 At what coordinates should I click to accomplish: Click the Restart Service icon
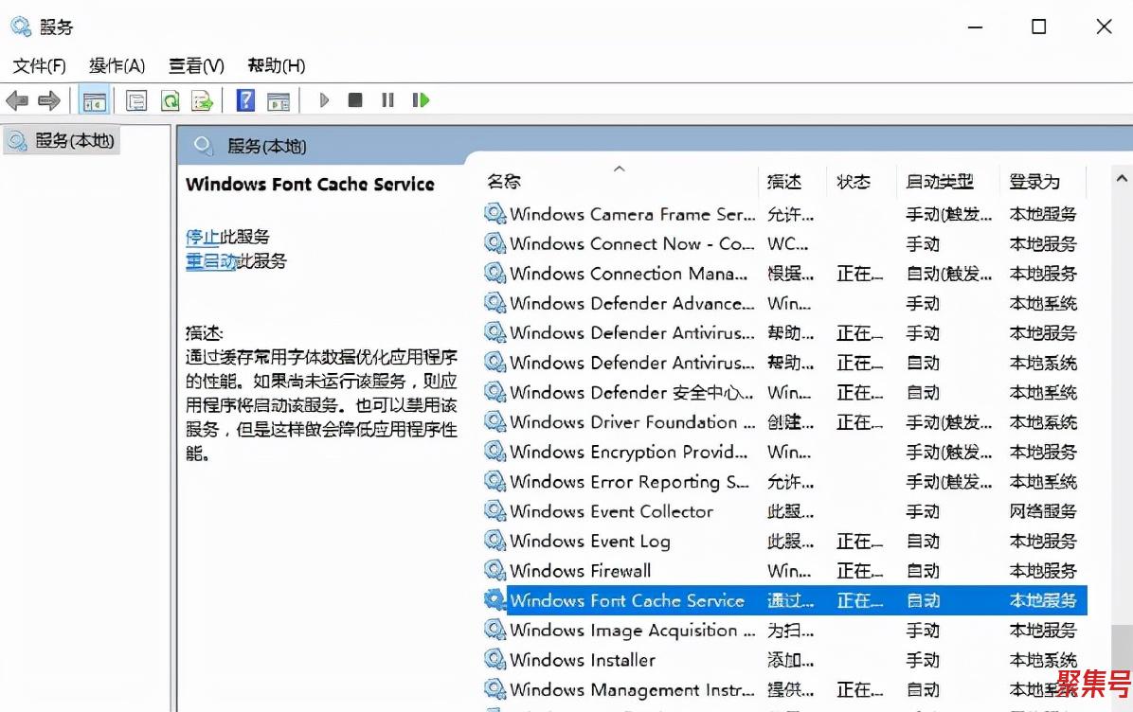(x=421, y=99)
